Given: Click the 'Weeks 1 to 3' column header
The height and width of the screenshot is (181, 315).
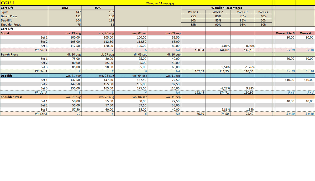Looking at the screenshot, I should 285,33.
